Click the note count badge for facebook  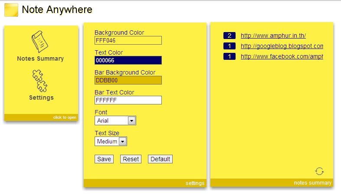point(229,56)
